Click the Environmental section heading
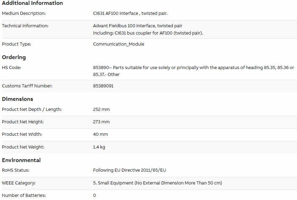This screenshot has width=297, height=200. click(x=21, y=160)
